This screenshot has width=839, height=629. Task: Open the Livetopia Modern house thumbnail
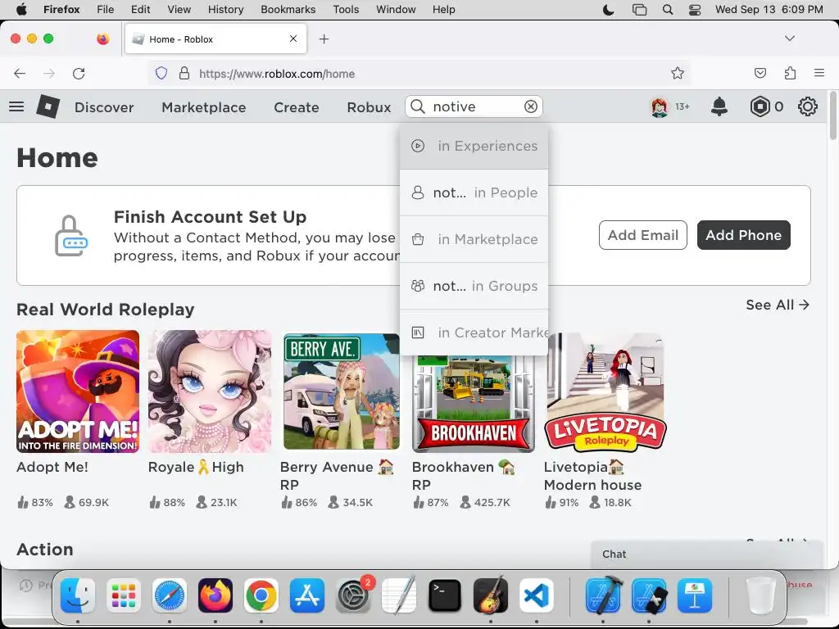(x=605, y=391)
